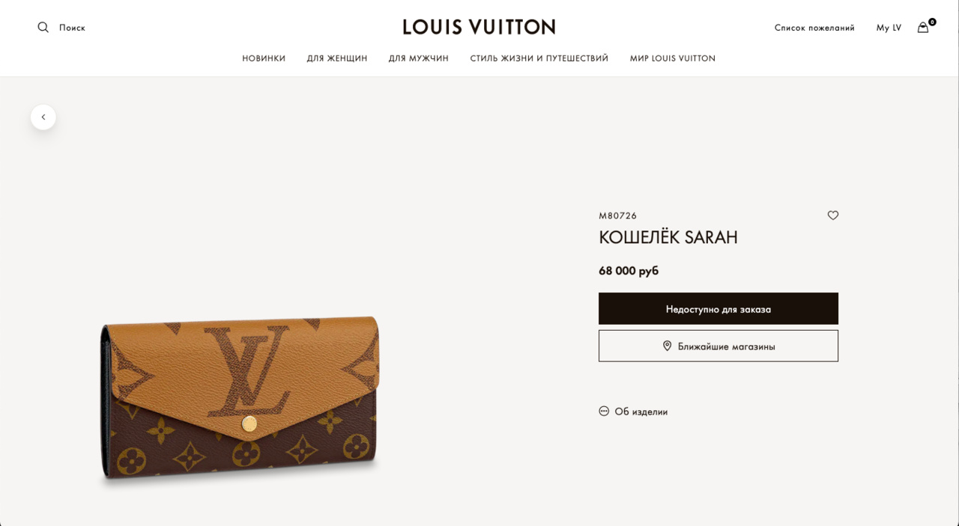Expand the ДЛЯ МУЖЧИН menu

[x=419, y=58]
